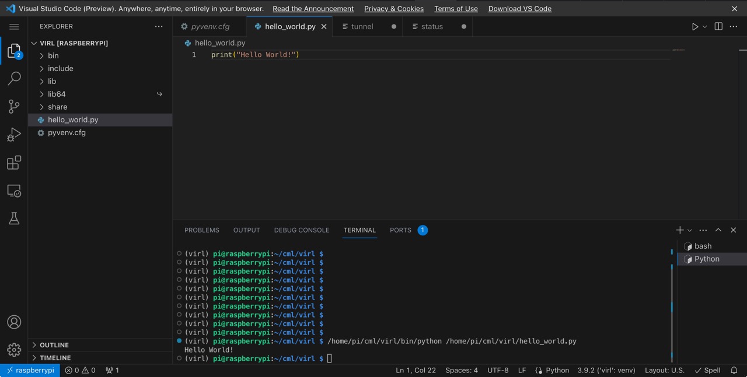747x377 pixels.
Task: Open editor More Actions menu
Action: point(734,27)
